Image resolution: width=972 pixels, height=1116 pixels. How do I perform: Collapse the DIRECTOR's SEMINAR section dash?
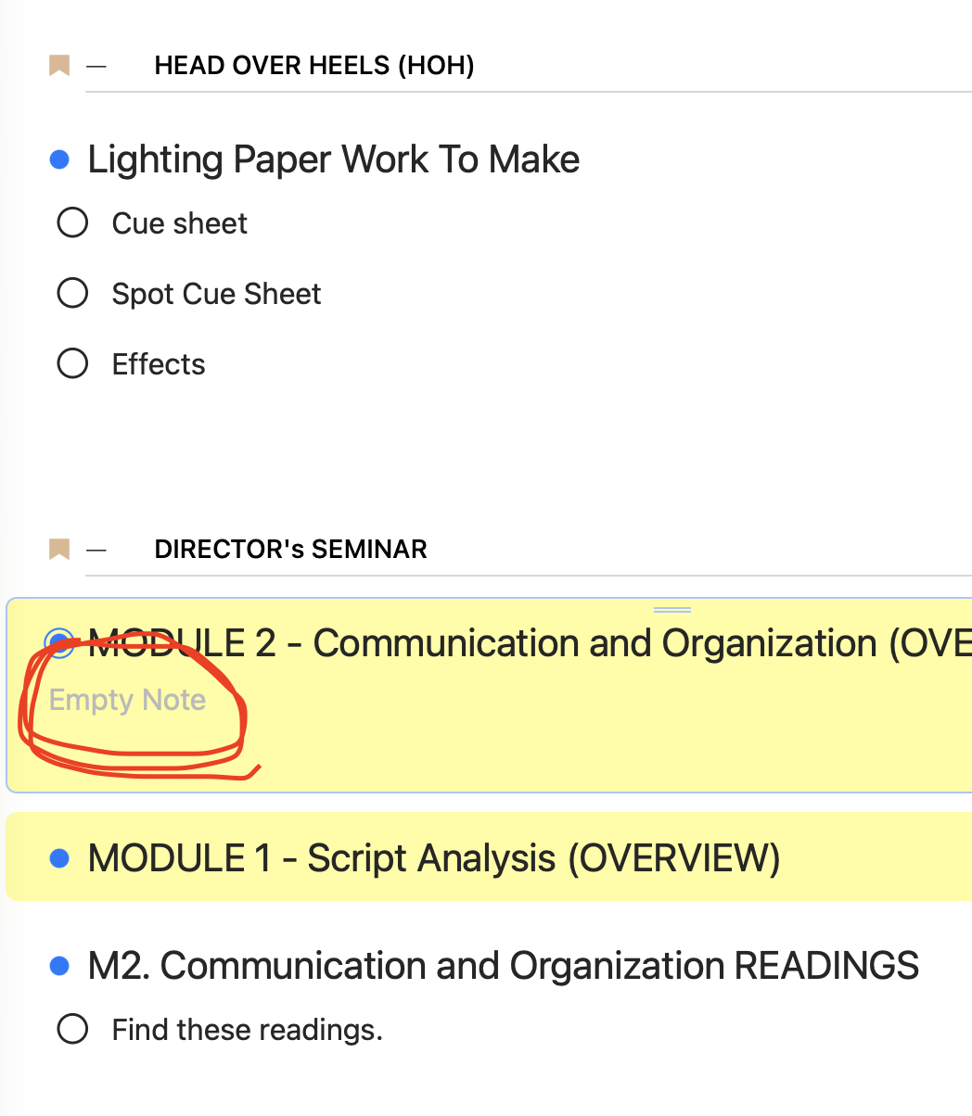pyautogui.click(x=96, y=550)
